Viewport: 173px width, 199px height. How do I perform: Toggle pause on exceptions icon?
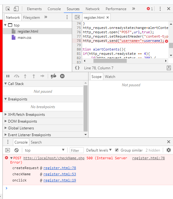(62, 76)
